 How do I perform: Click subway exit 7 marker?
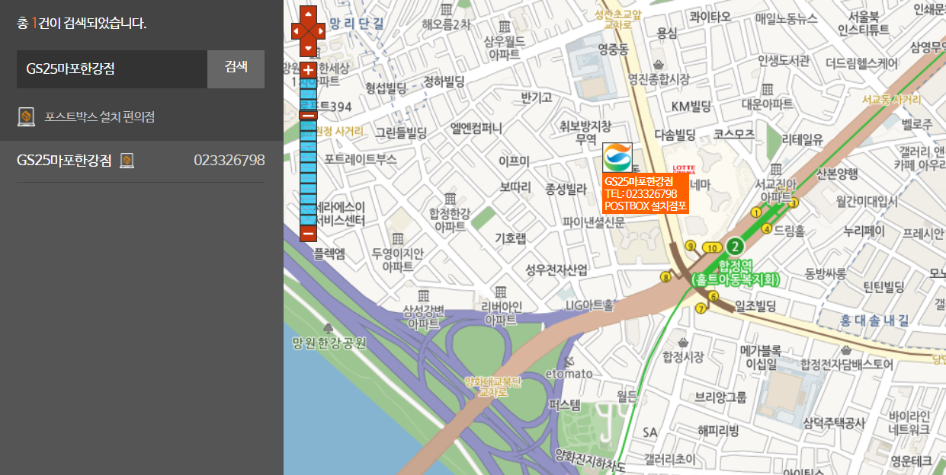coord(701,308)
